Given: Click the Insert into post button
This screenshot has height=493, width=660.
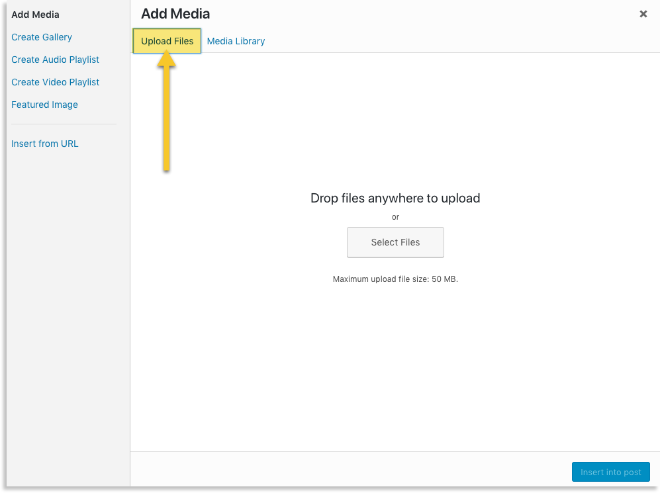Looking at the screenshot, I should [x=610, y=472].
